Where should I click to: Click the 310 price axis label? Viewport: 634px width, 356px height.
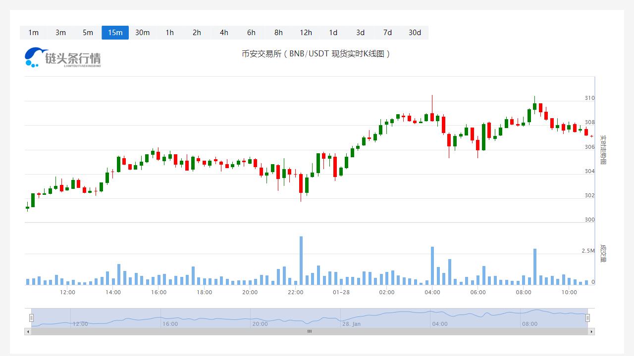(x=589, y=98)
